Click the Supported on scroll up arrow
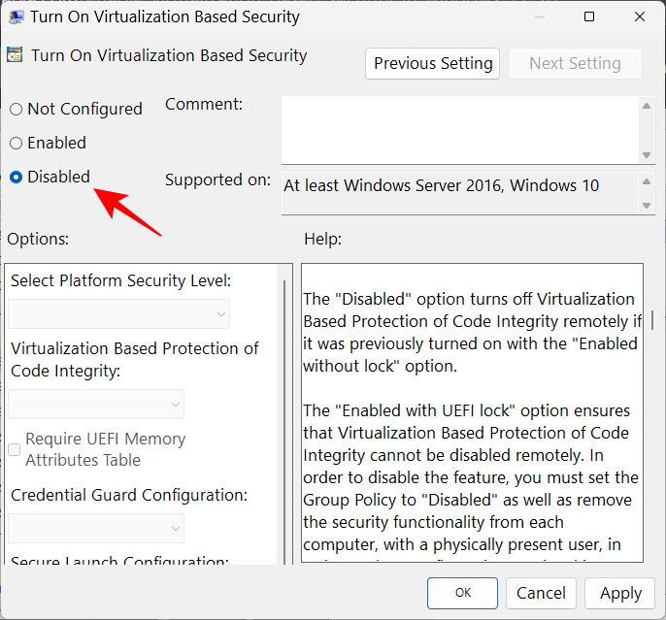The height and width of the screenshot is (620, 666). click(x=647, y=180)
